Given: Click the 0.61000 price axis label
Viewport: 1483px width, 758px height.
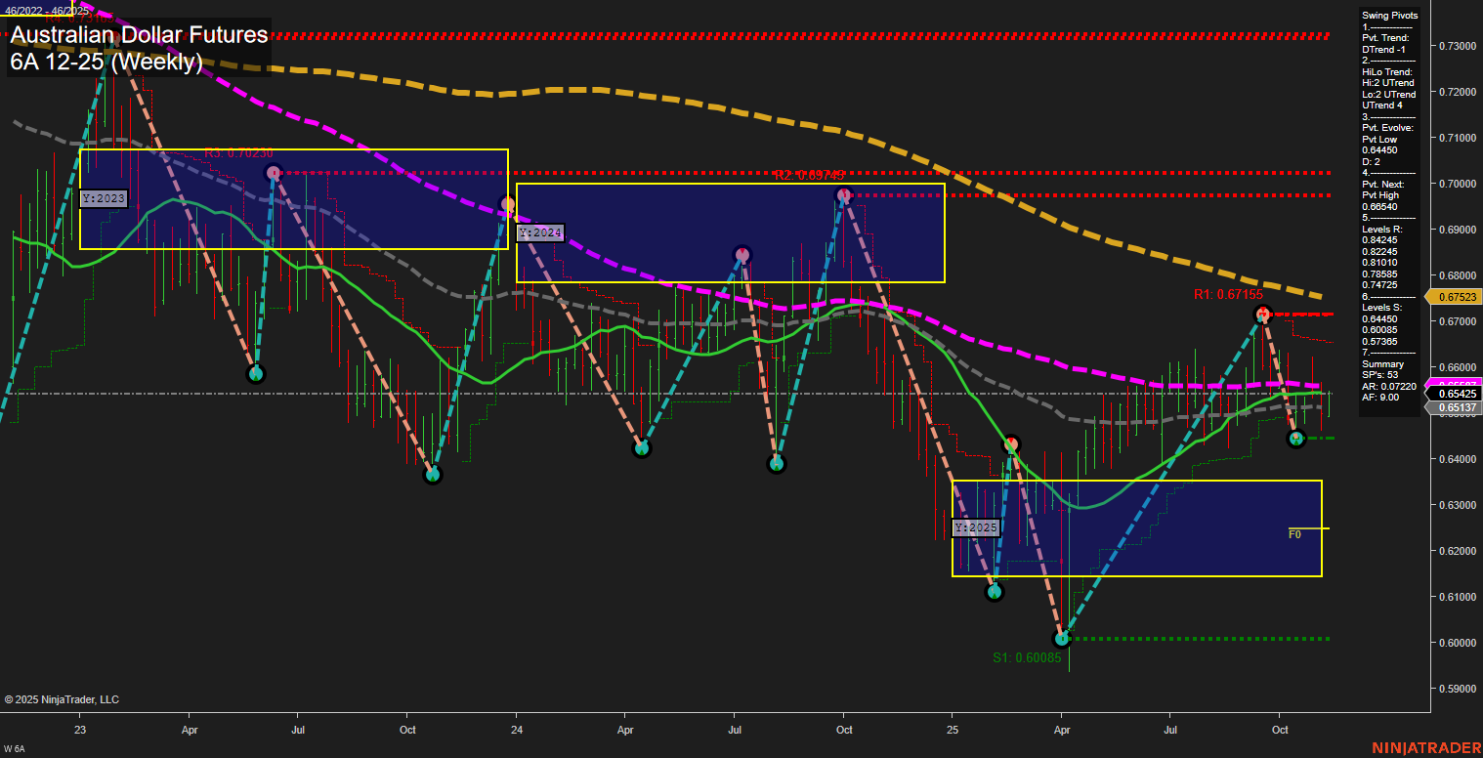Looking at the screenshot, I should click(x=1458, y=597).
